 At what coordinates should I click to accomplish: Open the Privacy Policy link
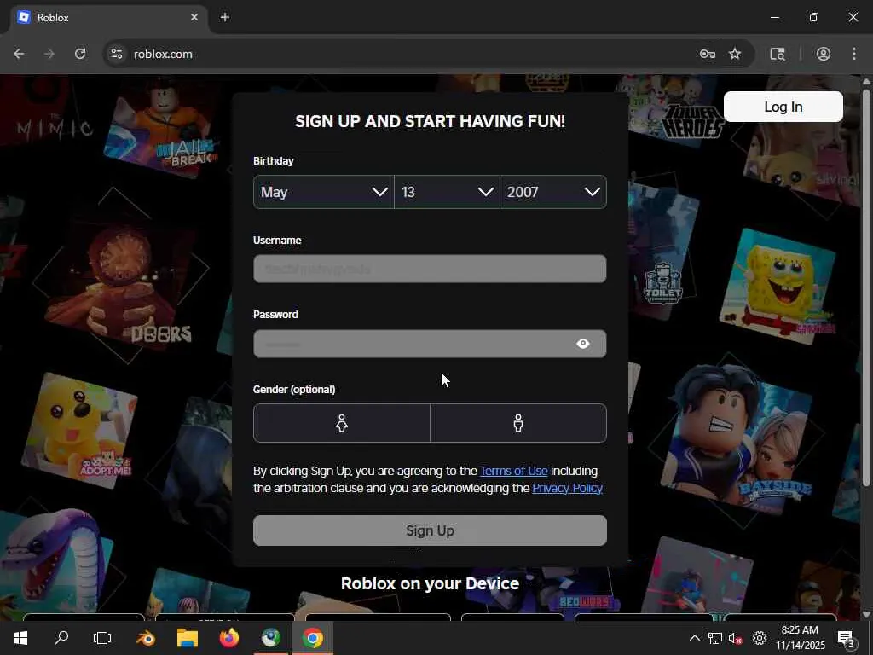point(567,488)
